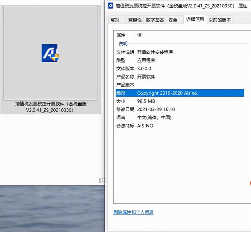Click the Copyright 2010-2020 Aisino. value
The height and width of the screenshot is (232, 251).
(167, 93)
